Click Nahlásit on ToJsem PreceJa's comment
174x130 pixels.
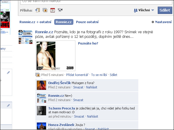[x=93, y=116]
